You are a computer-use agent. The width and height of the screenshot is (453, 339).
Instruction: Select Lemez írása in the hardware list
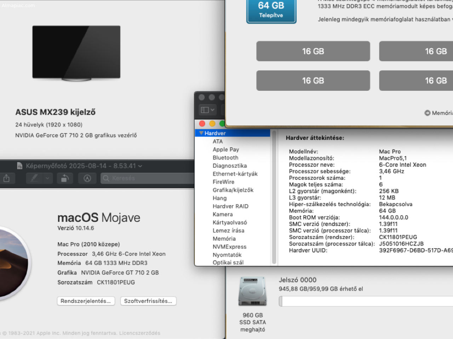click(x=228, y=231)
